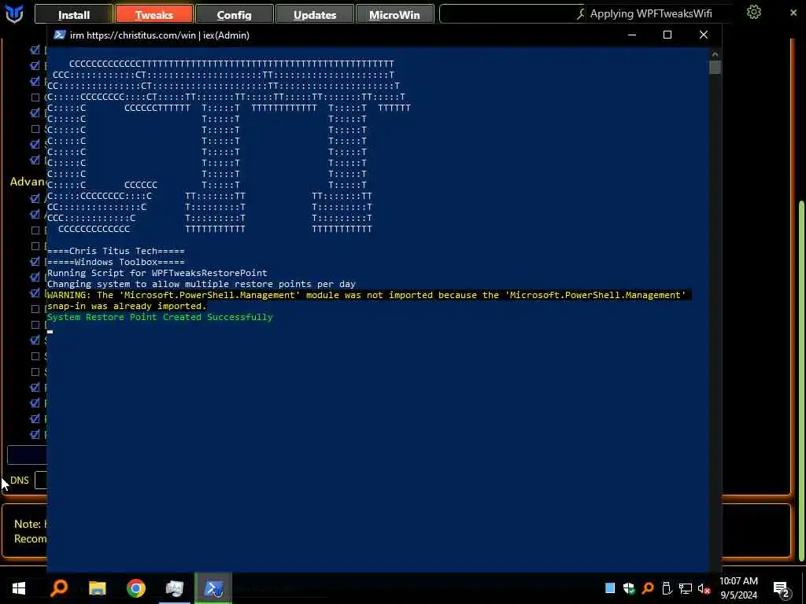Click the PowerShell console scrollbar thumb

pos(715,68)
